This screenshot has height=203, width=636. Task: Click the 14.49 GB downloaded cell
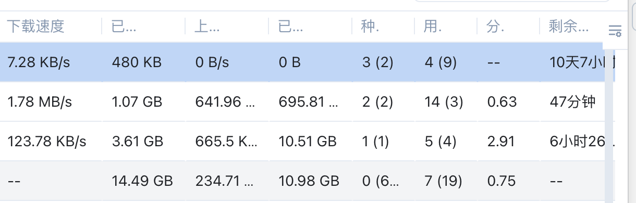(x=142, y=181)
